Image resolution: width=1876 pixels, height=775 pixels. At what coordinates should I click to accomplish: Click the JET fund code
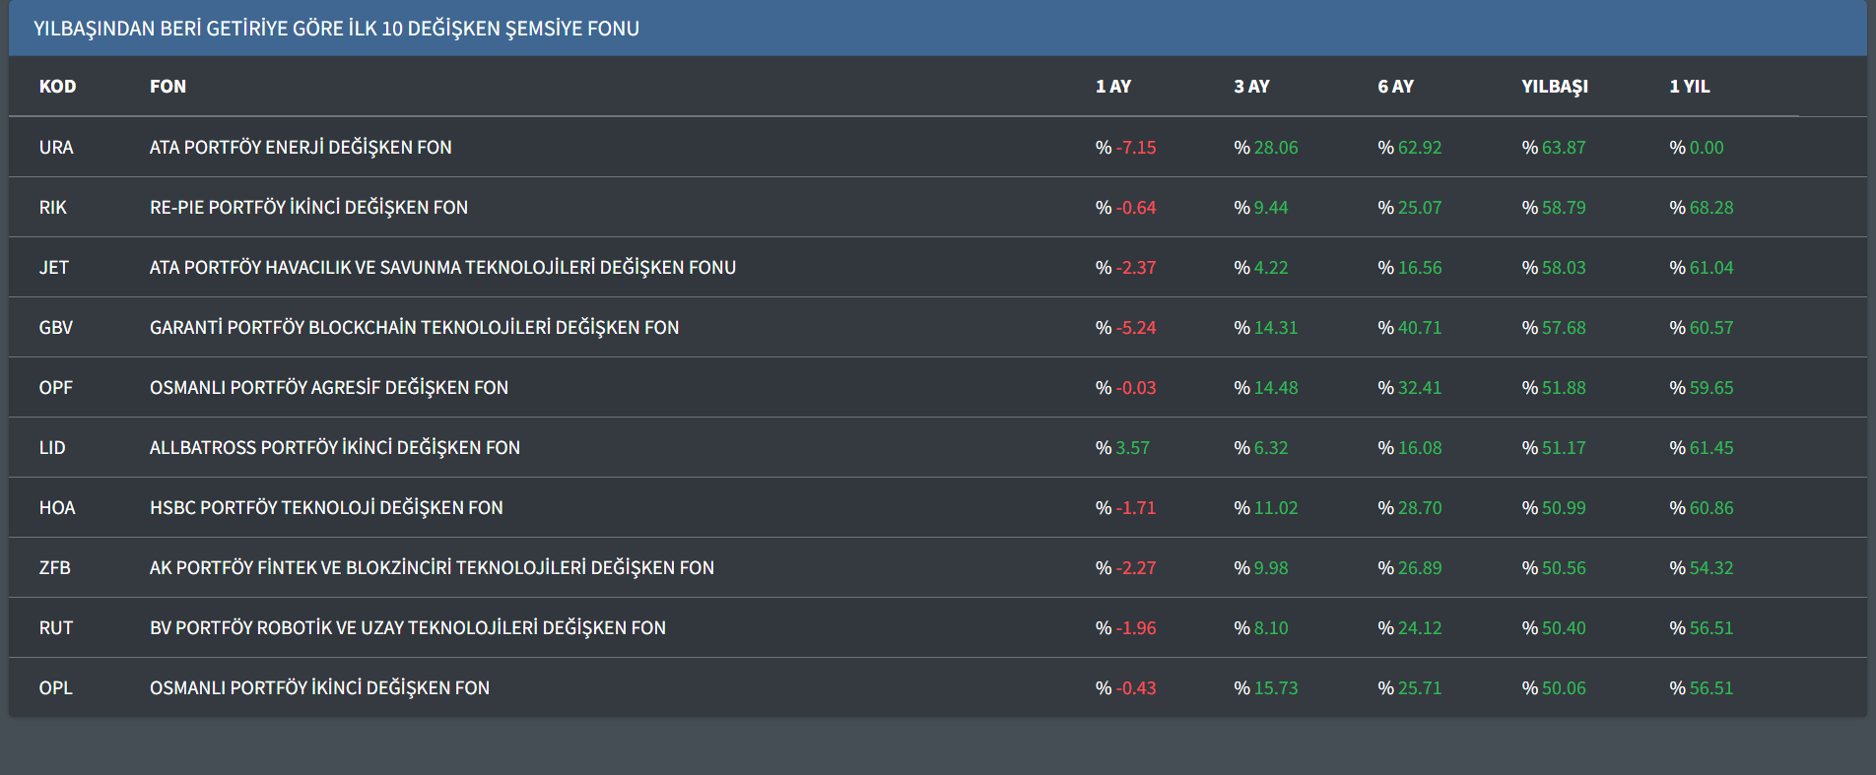[54, 268]
